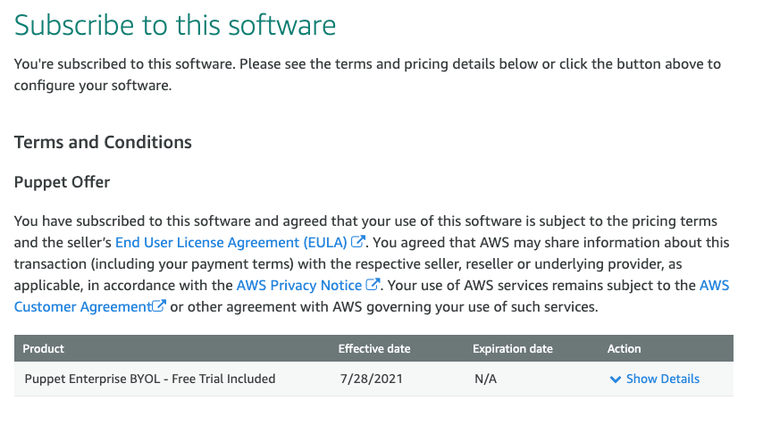
Task: Open the Customer Agreement link text
Action: coord(83,307)
